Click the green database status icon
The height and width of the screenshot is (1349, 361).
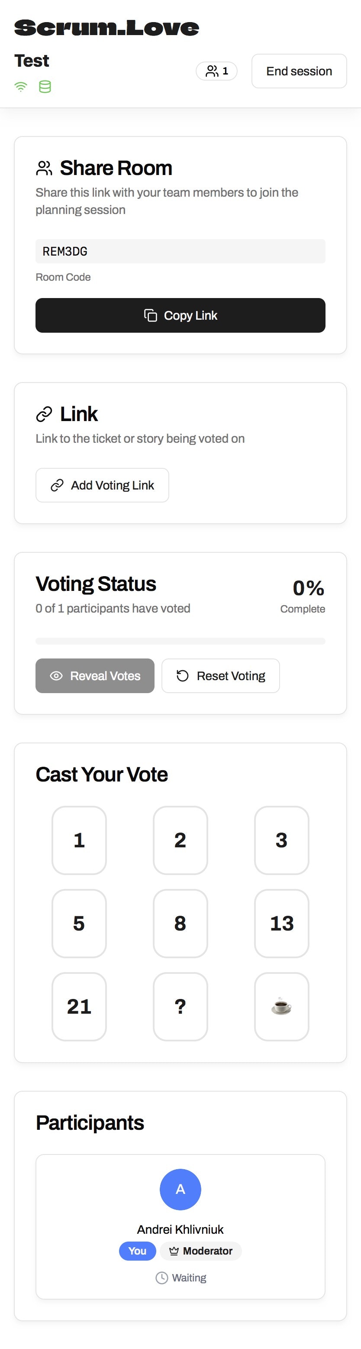click(45, 87)
